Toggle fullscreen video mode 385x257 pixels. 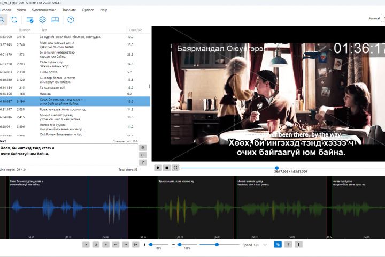(x=175, y=168)
